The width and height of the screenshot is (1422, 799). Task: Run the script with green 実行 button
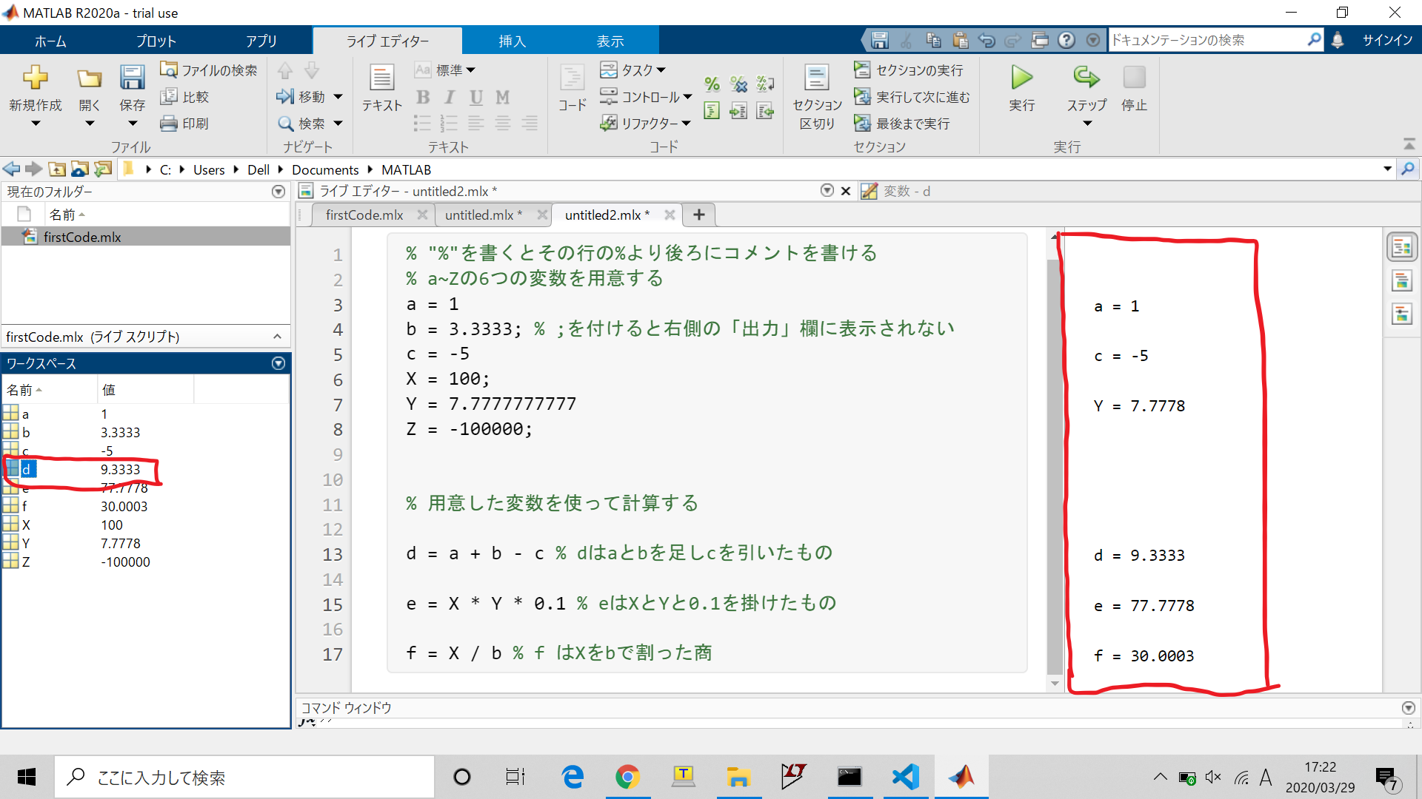point(1022,77)
